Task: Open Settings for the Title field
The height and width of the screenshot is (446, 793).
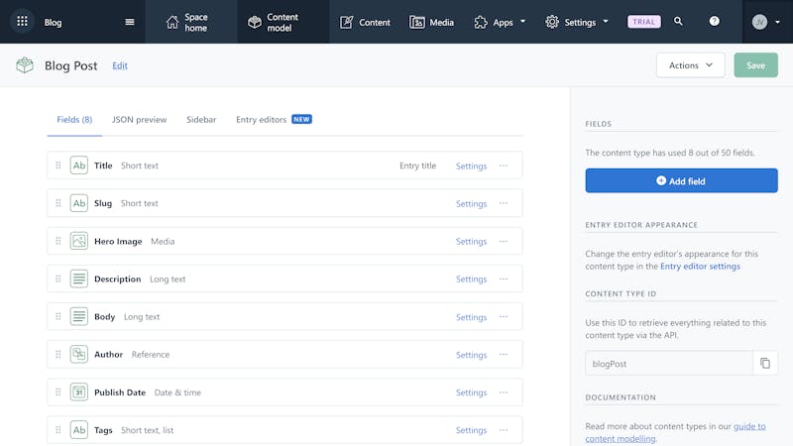Action: (x=471, y=166)
